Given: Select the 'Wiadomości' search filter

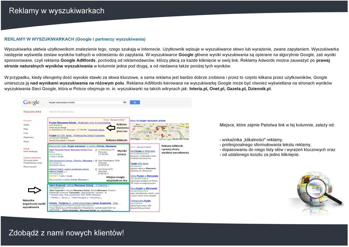Looking at the screenshot, I should pos(28,137).
